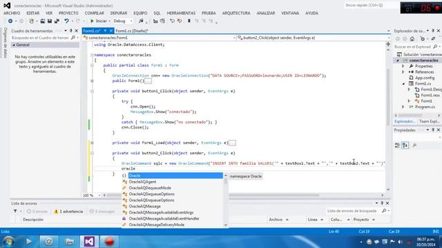
Task: Select Form1.resx in Solution Explorer
Action: [x=430, y=95]
